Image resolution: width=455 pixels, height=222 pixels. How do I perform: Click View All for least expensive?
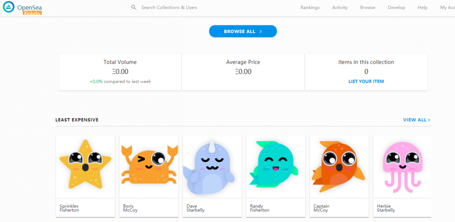tap(416, 120)
